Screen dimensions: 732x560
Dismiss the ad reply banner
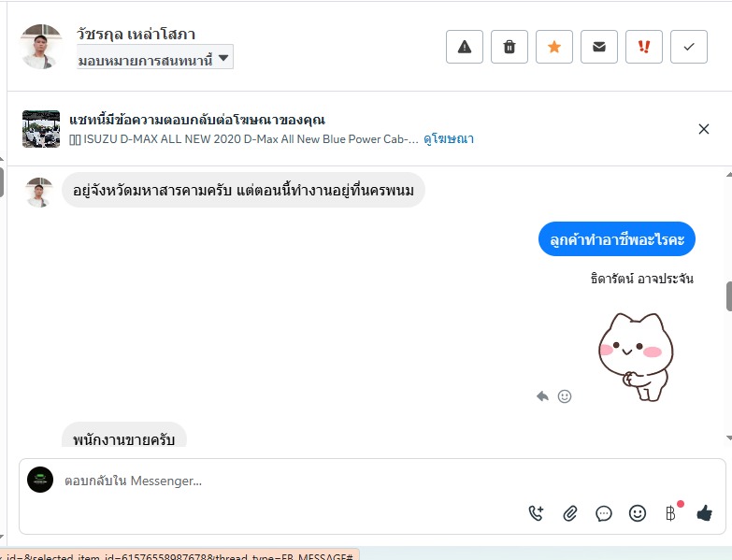704,129
